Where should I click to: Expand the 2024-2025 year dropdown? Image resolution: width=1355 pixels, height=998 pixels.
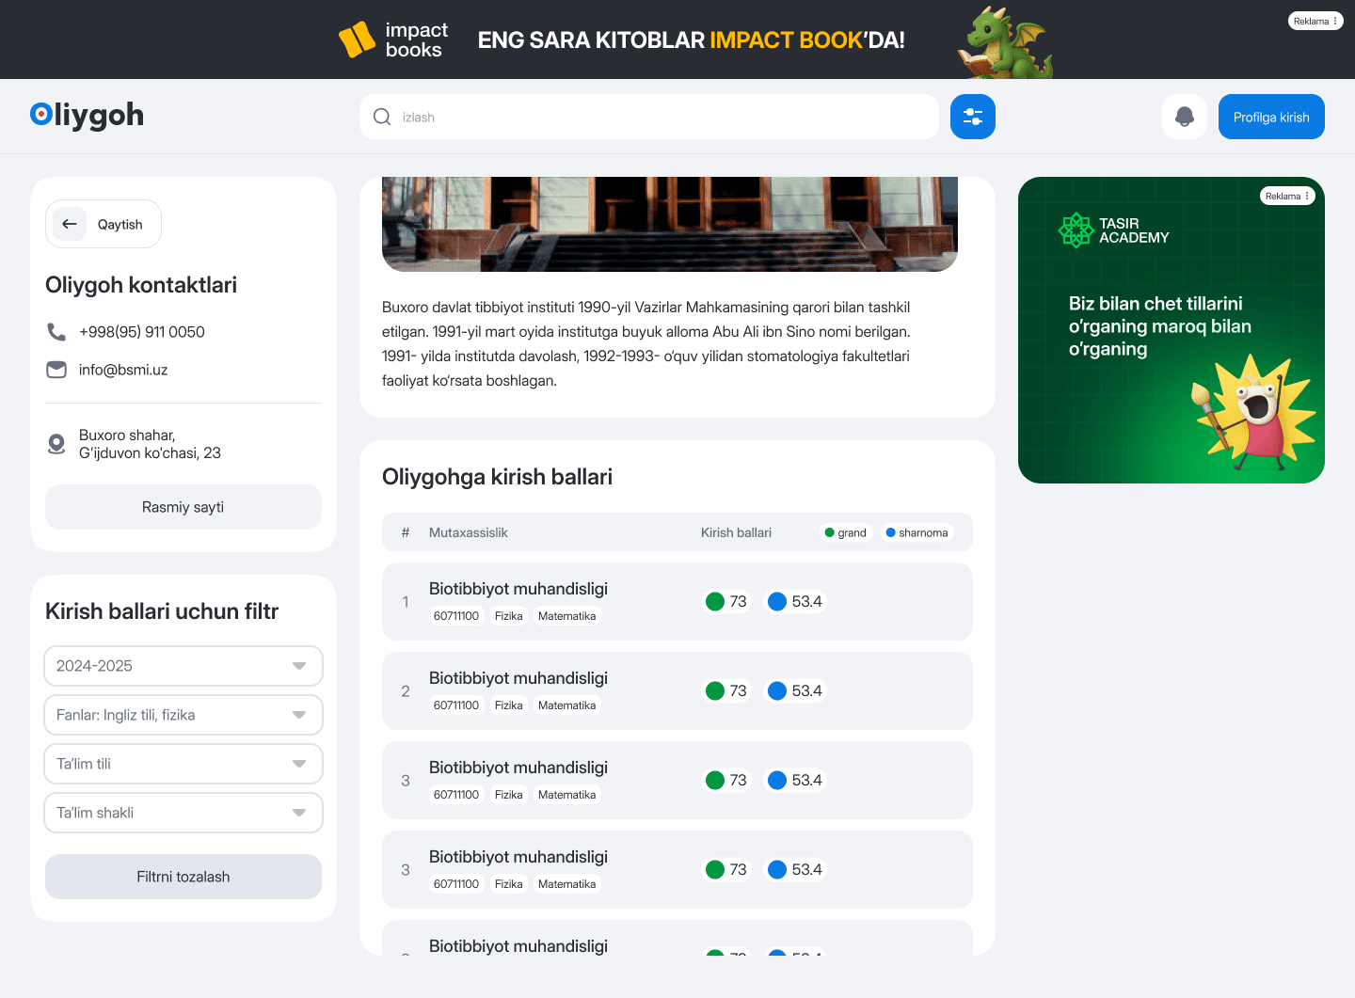coord(183,666)
